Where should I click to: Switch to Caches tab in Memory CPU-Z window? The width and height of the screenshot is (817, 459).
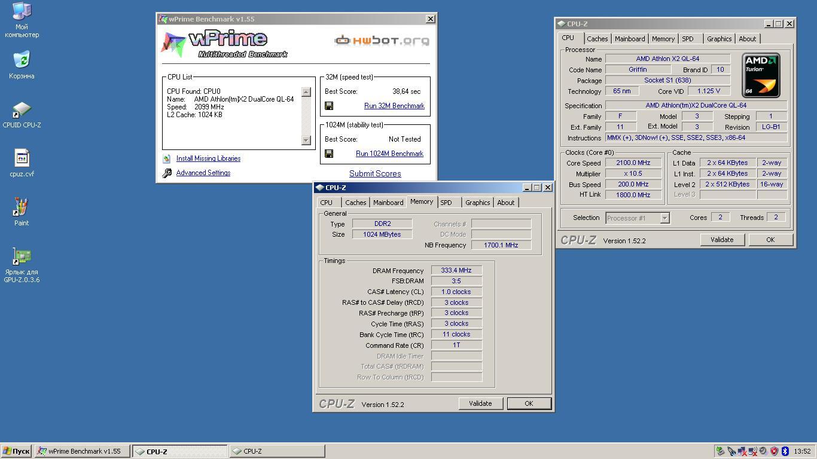[x=355, y=203]
